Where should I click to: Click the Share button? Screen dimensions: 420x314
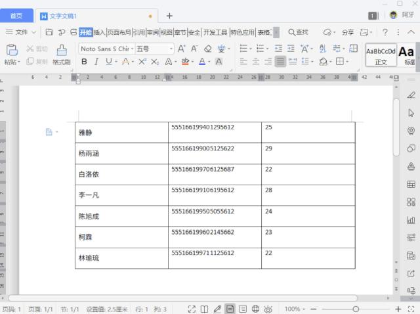(x=348, y=32)
